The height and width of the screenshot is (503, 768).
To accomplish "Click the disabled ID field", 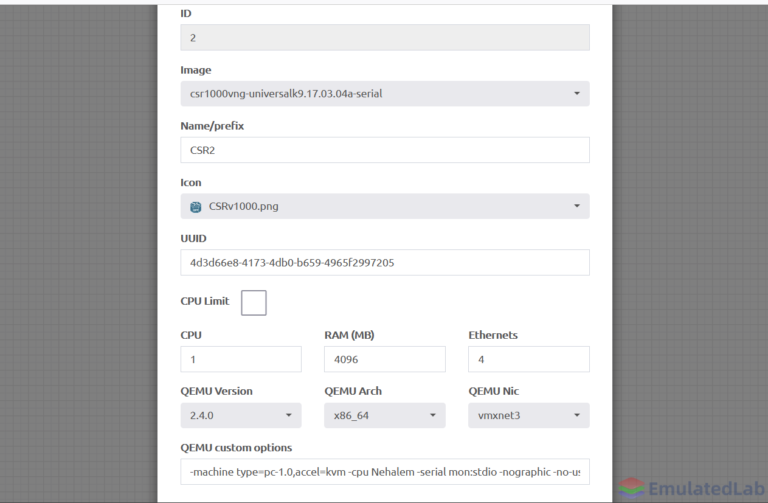I will 385,37.
